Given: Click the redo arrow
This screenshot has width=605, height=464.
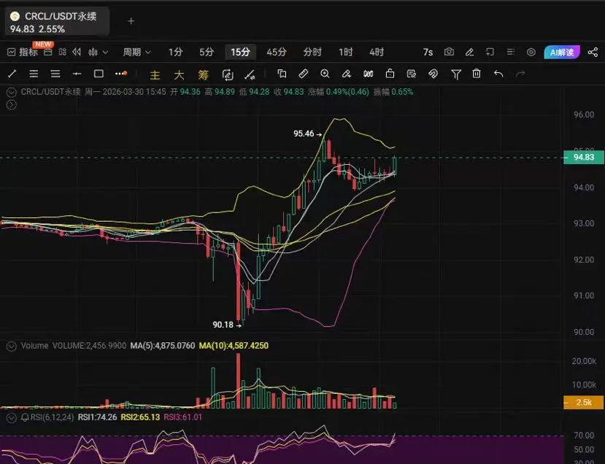Looking at the screenshot, I should pyautogui.click(x=520, y=73).
